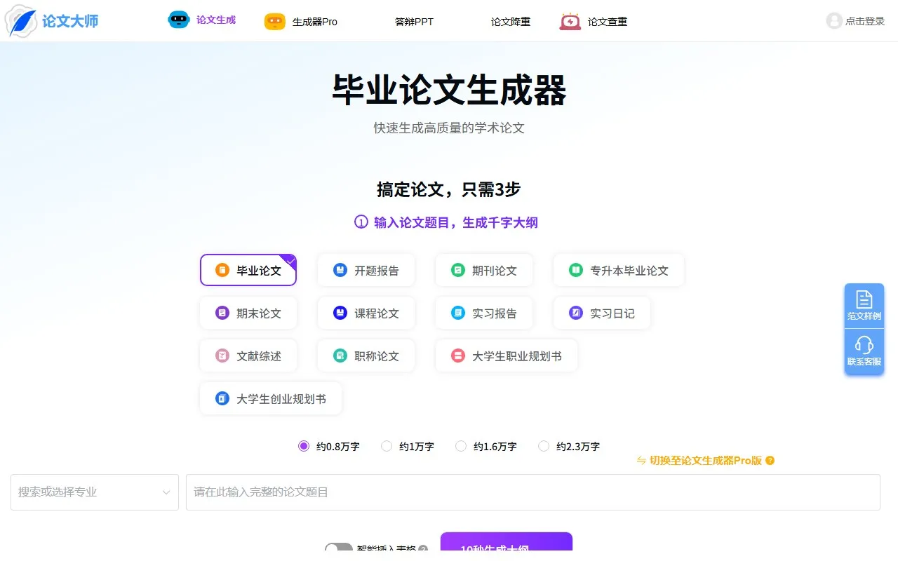Open 联系客服 headset icon on sidebar
This screenshot has height=561, width=898.
tap(864, 345)
